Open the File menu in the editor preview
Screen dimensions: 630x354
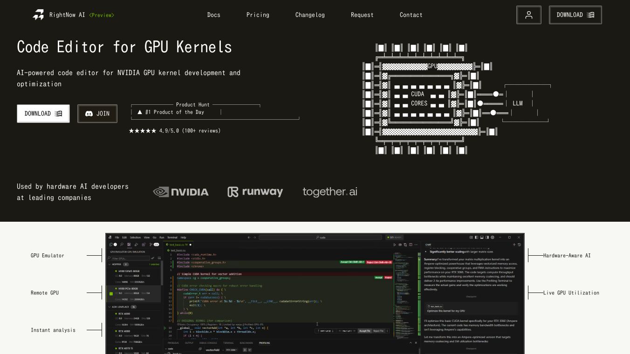coord(117,238)
